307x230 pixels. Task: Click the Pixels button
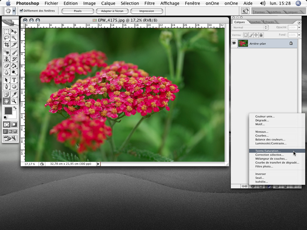[x=78, y=11]
